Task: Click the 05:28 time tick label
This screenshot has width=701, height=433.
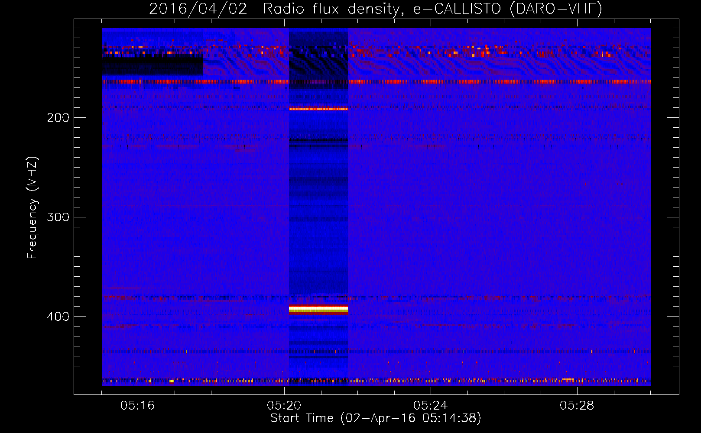Action: 577,406
